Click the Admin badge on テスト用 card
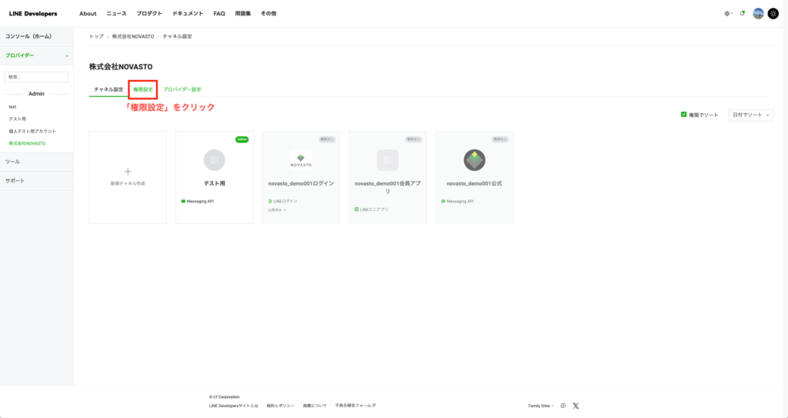The image size is (788, 418). pyautogui.click(x=242, y=139)
